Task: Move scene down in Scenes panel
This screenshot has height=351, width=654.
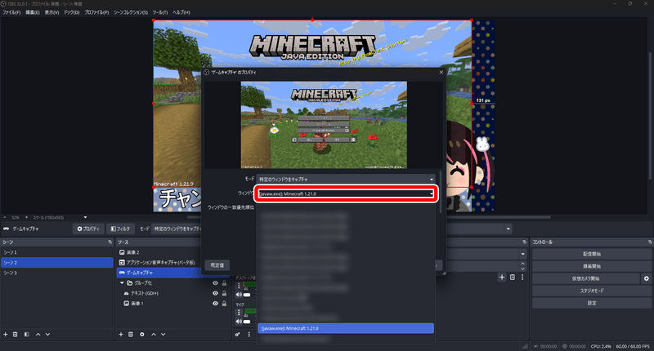Action: 48,335
